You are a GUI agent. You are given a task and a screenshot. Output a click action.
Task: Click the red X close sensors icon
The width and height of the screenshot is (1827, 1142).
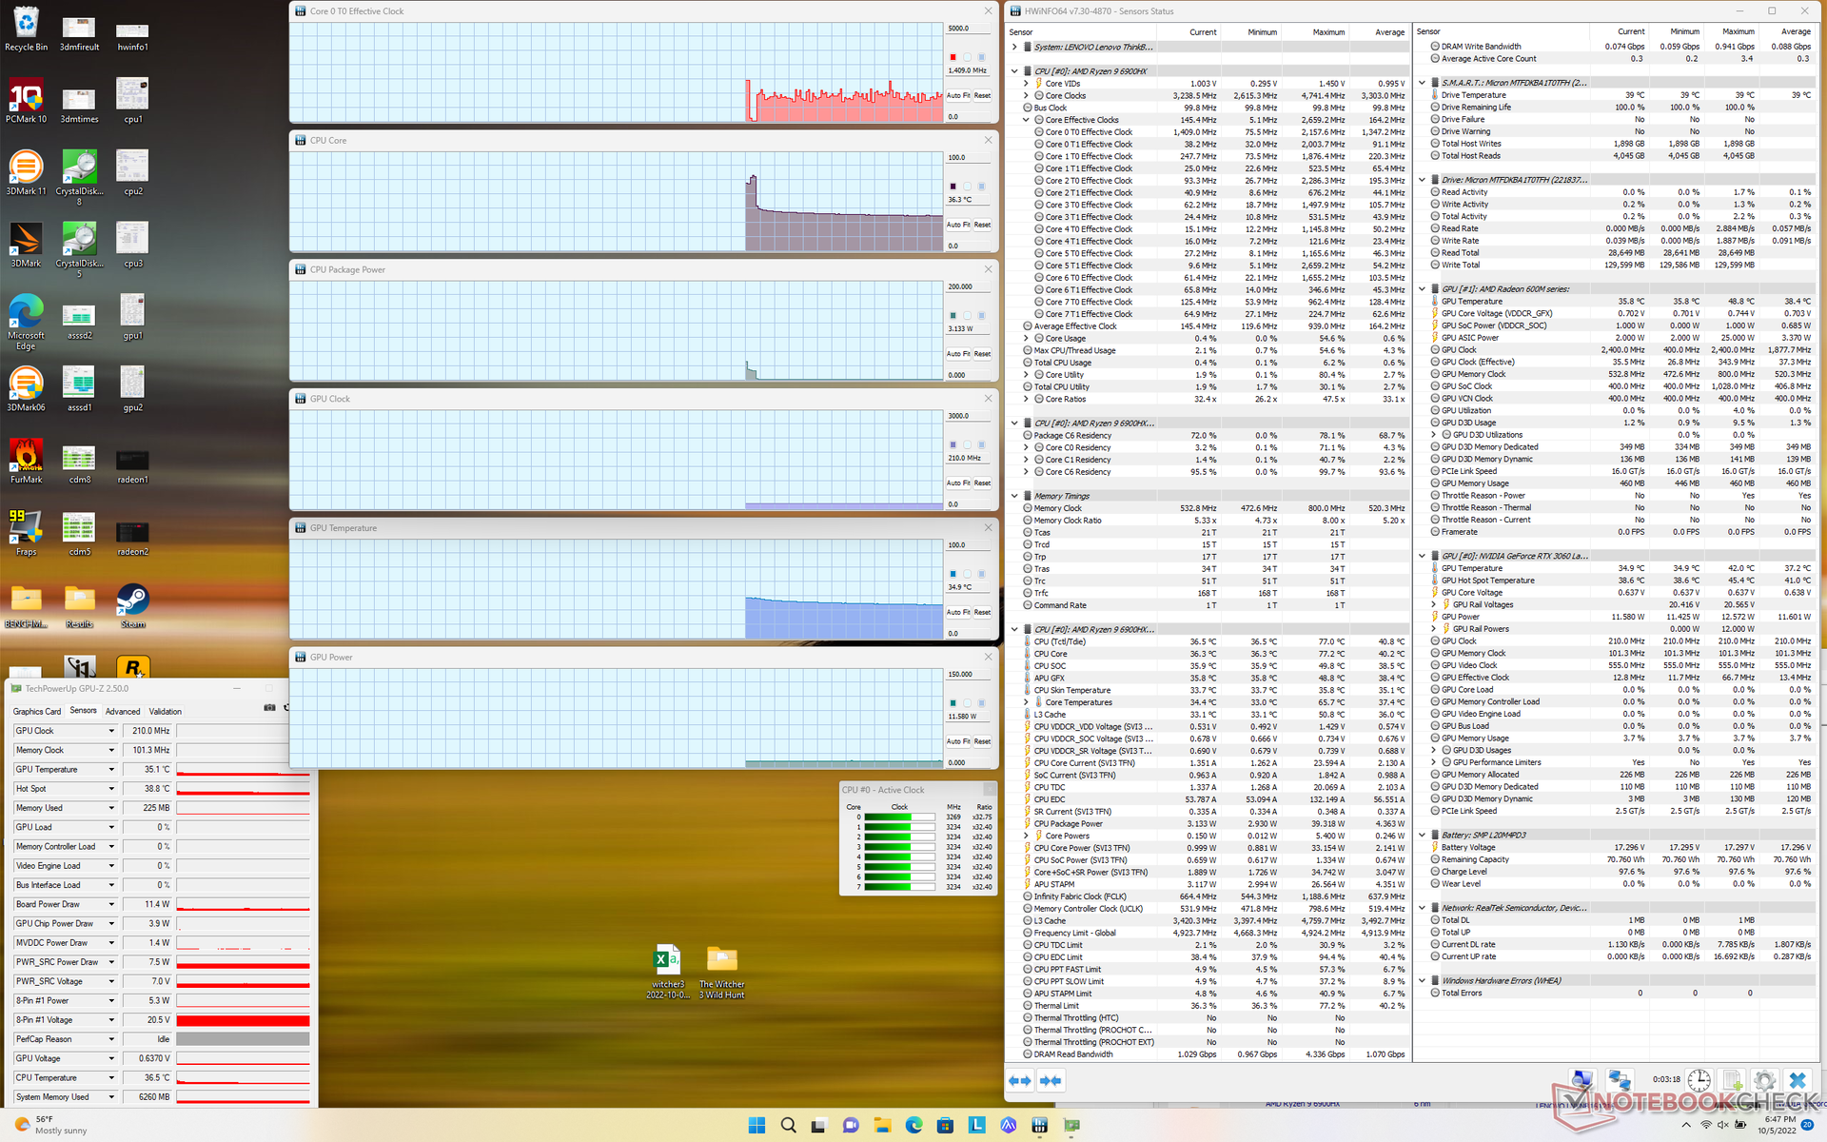[x=1797, y=1081]
